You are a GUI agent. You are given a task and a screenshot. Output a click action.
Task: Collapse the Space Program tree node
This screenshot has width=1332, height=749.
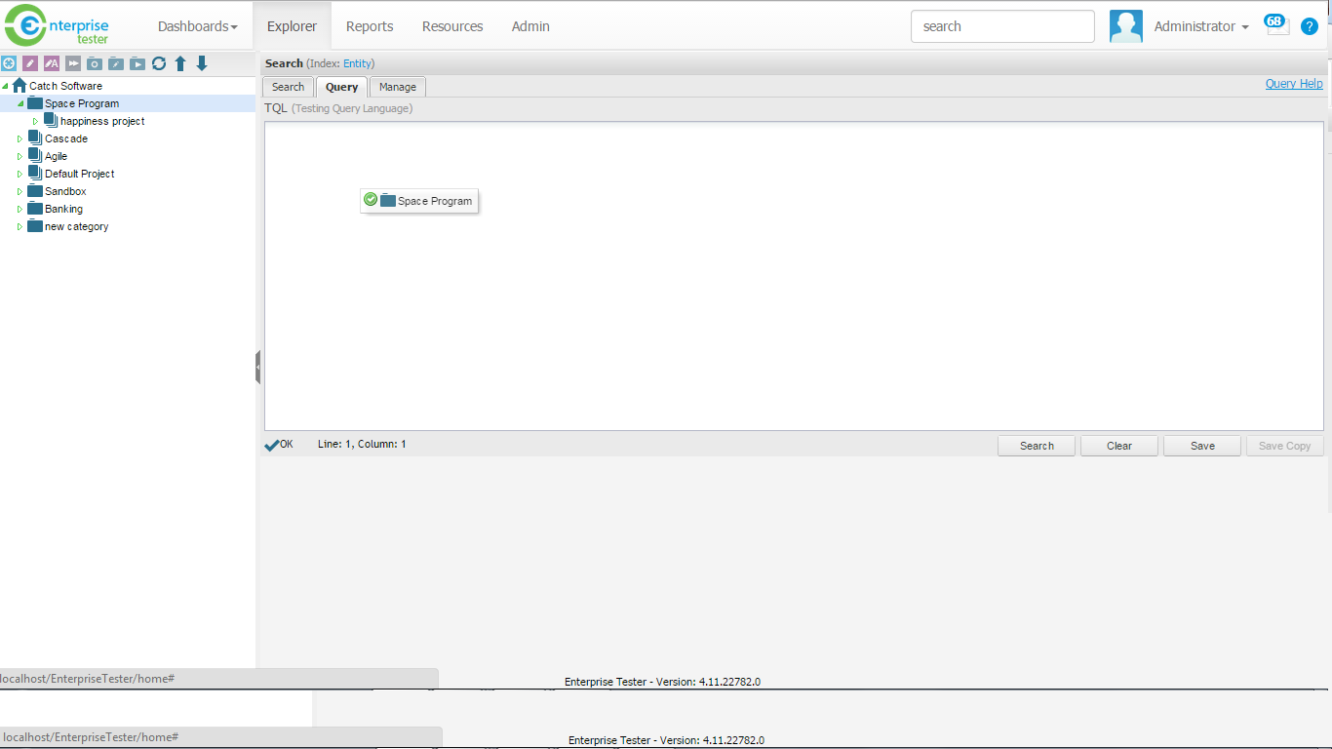20,104
